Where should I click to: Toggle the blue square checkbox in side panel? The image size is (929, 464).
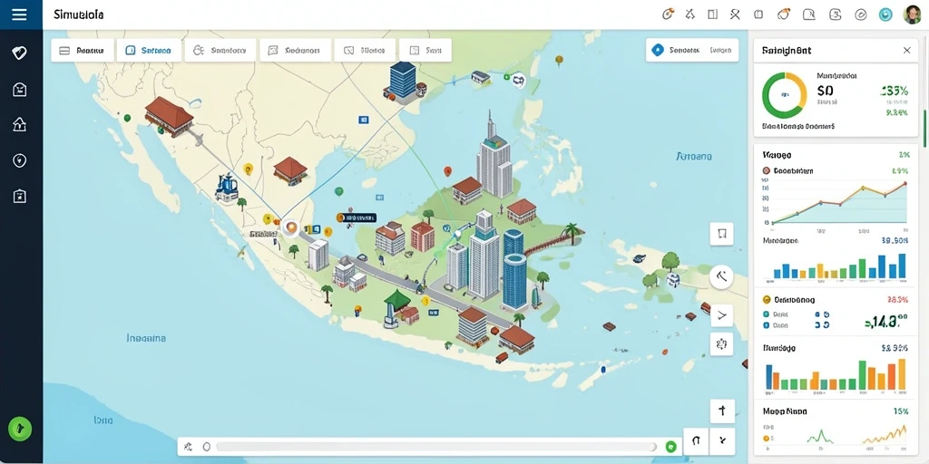click(766, 325)
